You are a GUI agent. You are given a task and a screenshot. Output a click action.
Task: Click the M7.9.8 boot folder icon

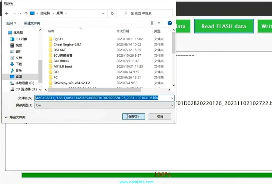(50, 66)
